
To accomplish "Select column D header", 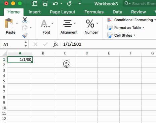I will click(87, 53).
